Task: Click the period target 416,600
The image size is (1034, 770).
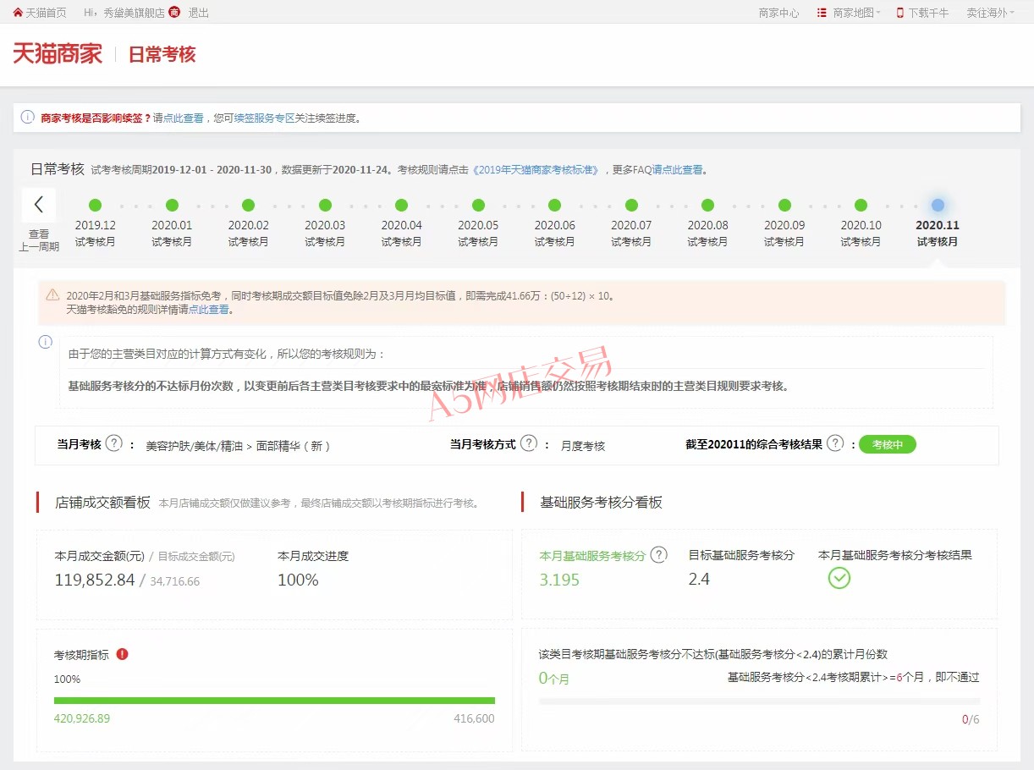Action: coord(474,718)
